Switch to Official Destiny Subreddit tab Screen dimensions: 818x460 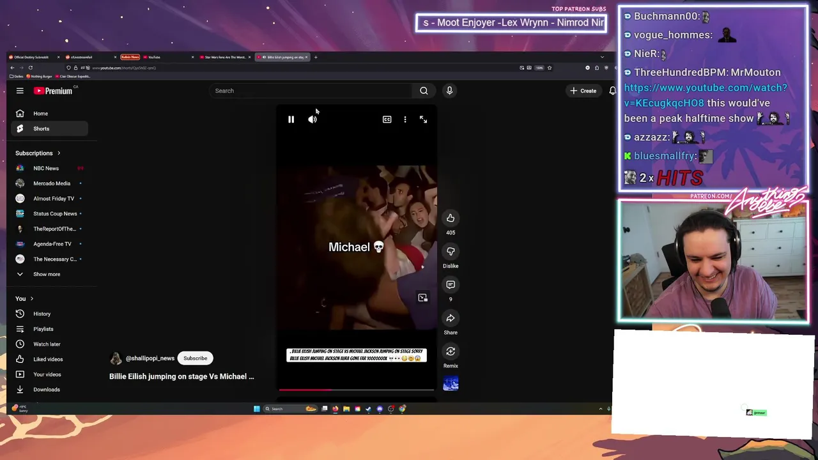coord(35,57)
